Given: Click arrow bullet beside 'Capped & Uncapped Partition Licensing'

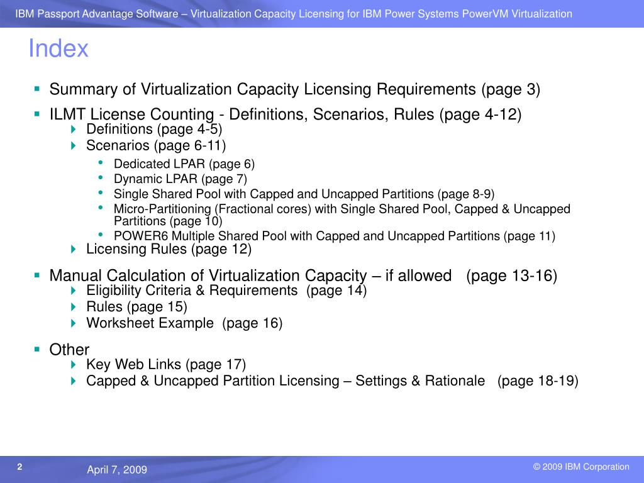Looking at the screenshot, I should click(x=74, y=380).
